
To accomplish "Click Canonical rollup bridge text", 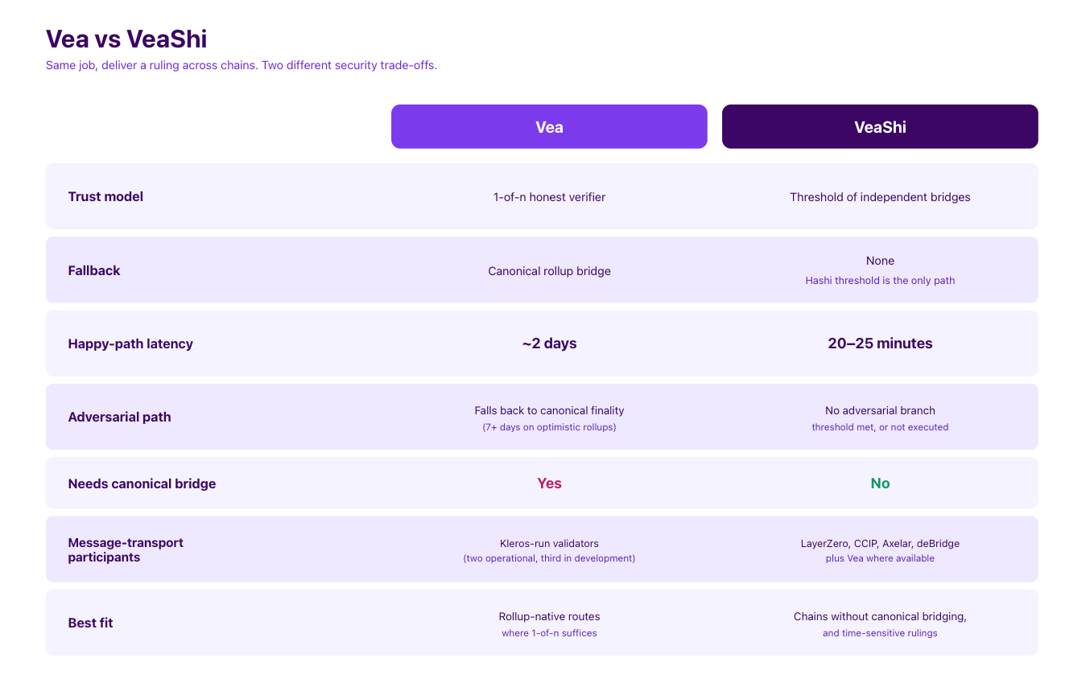I will (549, 271).
